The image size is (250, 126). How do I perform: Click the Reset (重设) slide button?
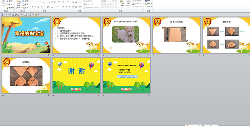click(x=25, y=4)
